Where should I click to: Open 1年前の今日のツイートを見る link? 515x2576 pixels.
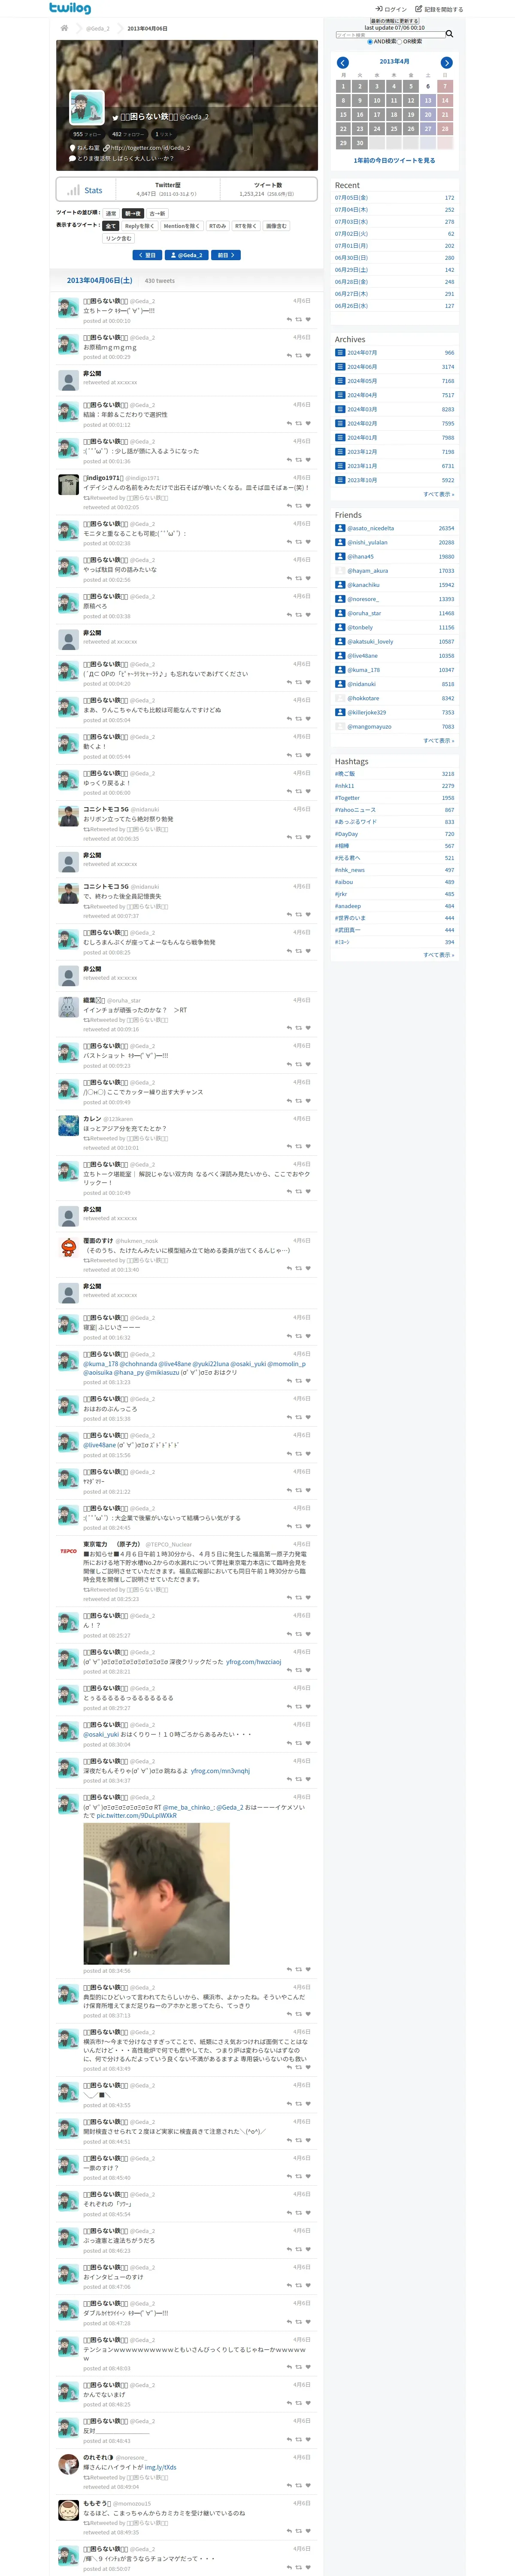[x=394, y=160]
